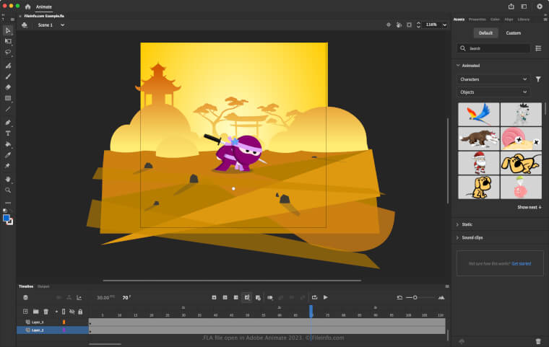Select the Eraser tool in the toolbar

8,87
